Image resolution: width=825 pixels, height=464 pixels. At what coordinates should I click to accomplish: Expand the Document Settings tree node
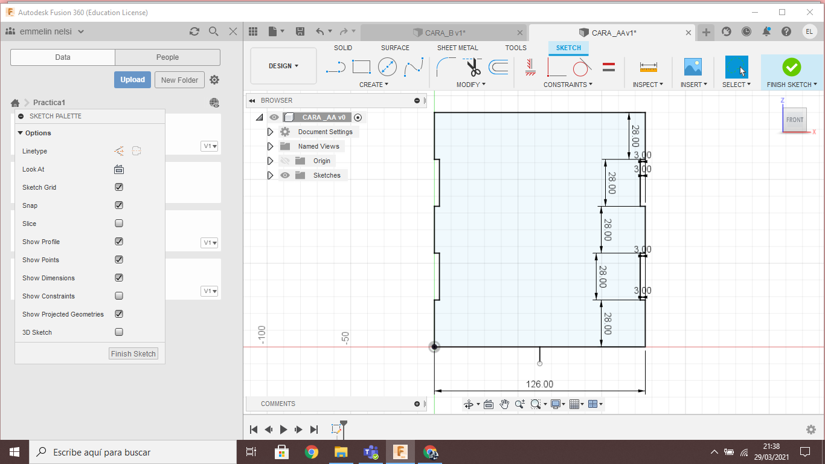(271, 132)
